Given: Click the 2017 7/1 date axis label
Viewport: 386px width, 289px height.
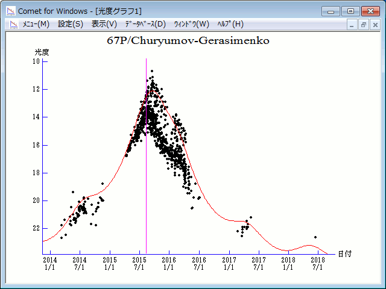Looking at the screenshot, I should pos(259,264).
